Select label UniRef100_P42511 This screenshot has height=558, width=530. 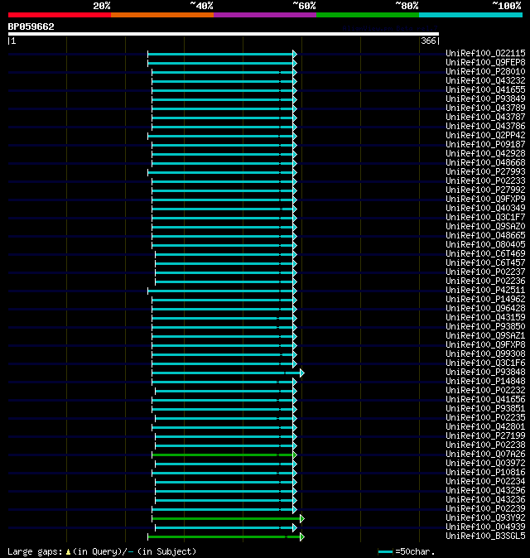(x=485, y=291)
